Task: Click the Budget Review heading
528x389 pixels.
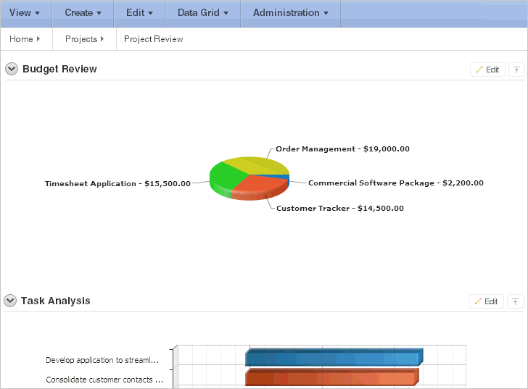Action: (x=59, y=69)
